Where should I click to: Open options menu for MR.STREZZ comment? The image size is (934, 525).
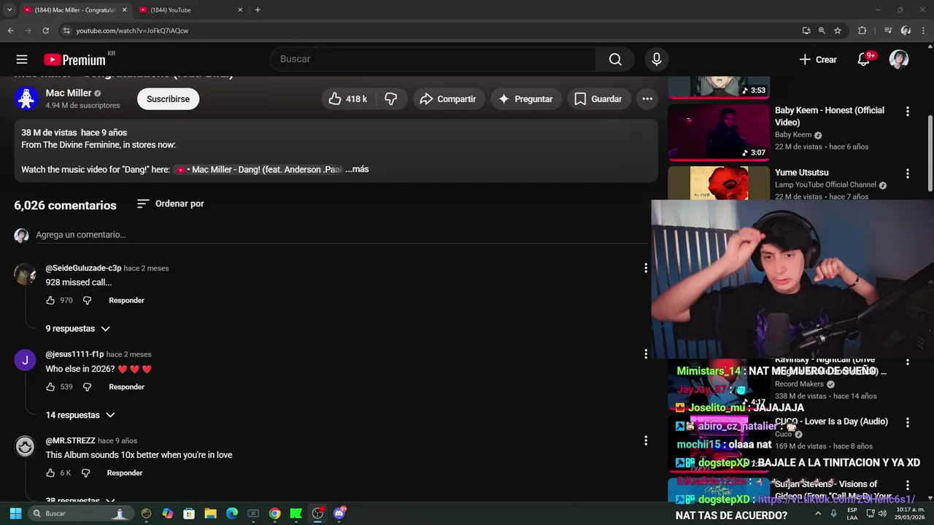click(x=646, y=440)
